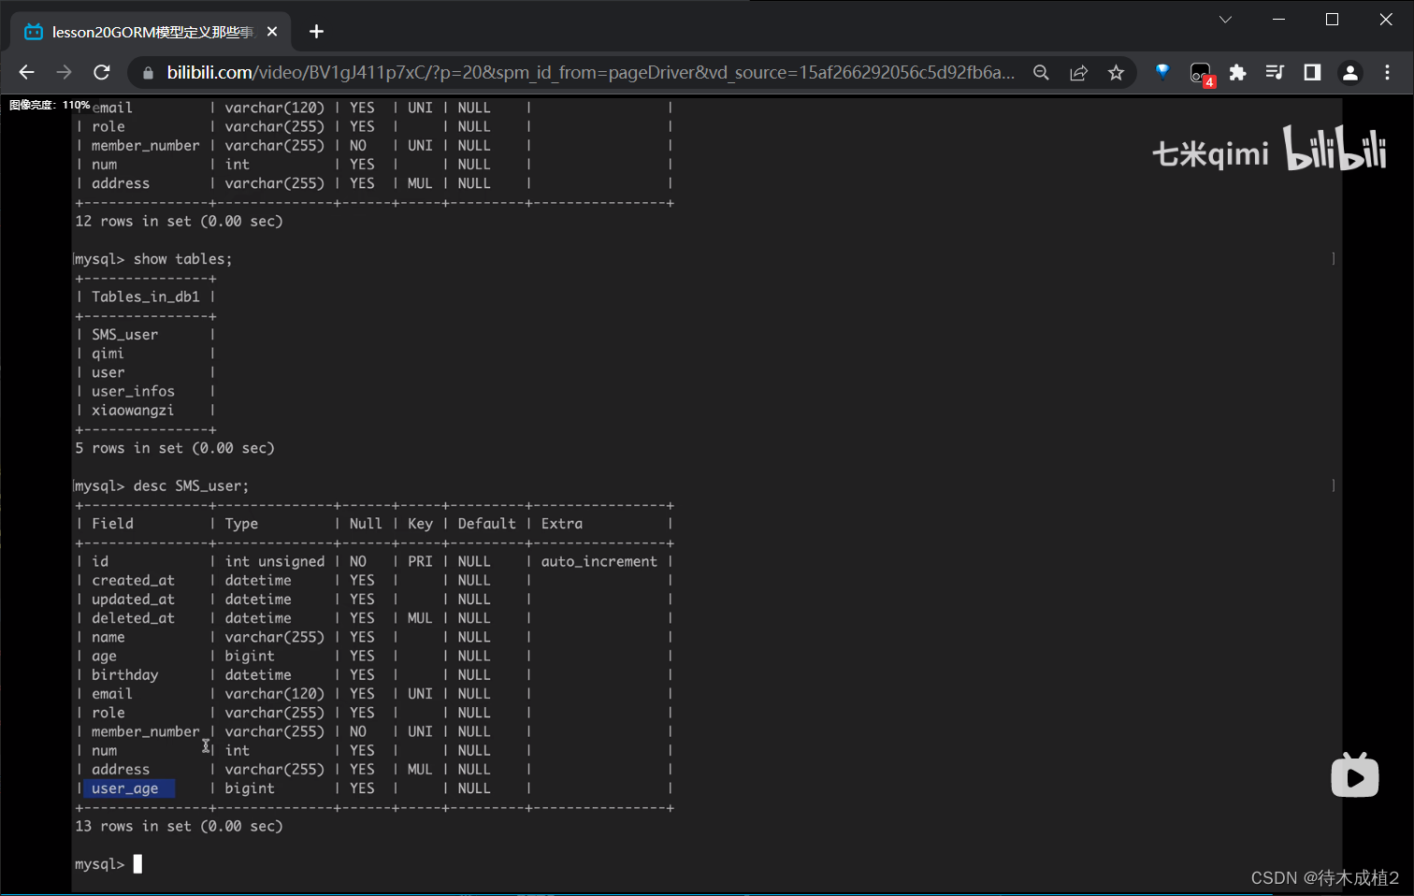Click the highlighted user_age field
Image resolution: width=1414 pixels, height=896 pixels.
point(129,788)
